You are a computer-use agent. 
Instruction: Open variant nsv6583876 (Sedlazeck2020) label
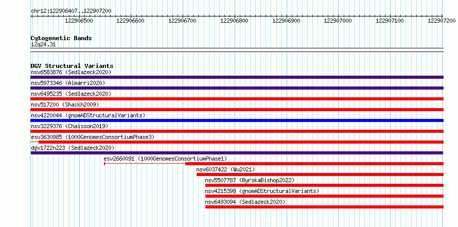(71, 72)
